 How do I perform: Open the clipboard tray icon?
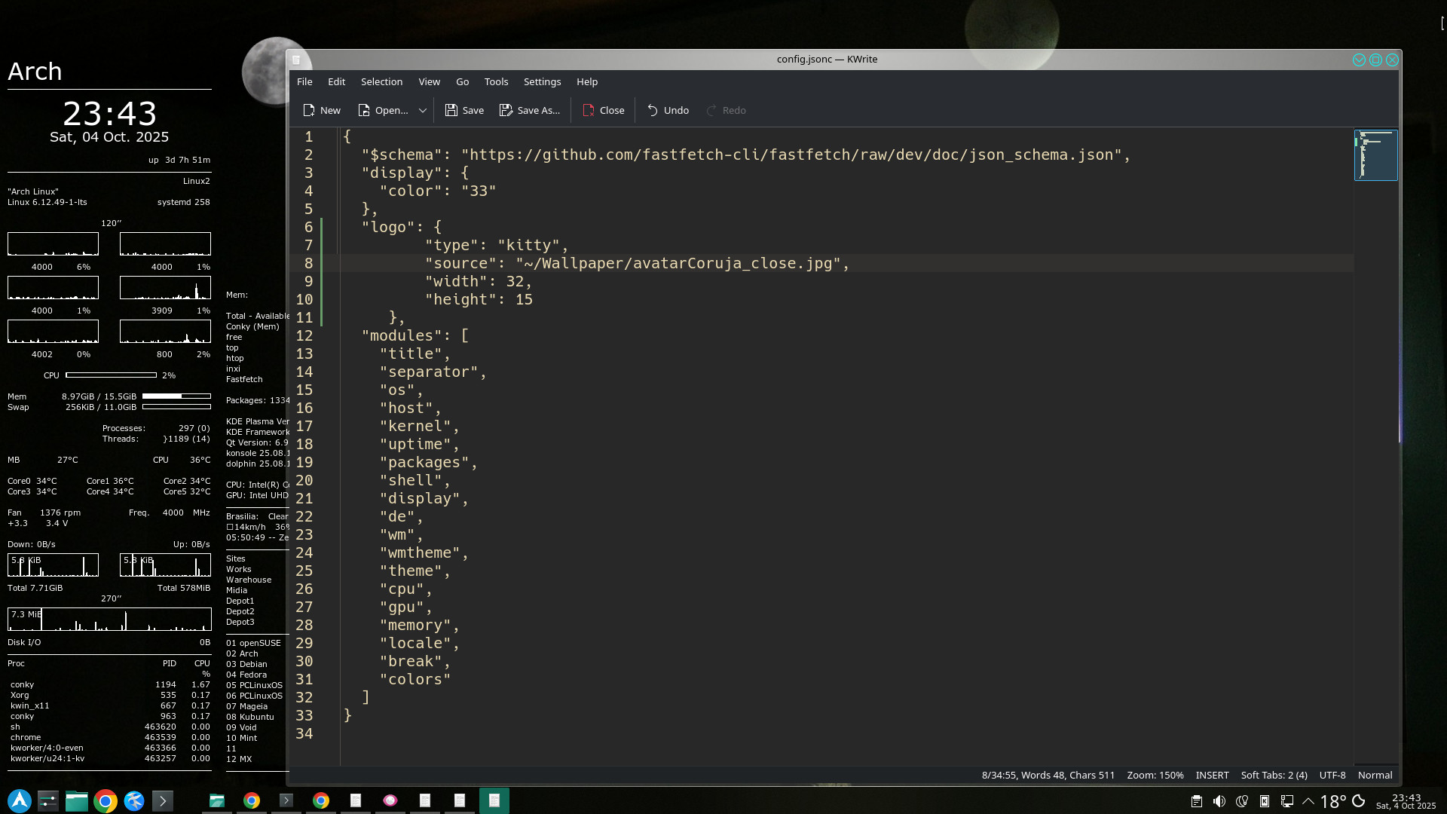click(x=1196, y=801)
